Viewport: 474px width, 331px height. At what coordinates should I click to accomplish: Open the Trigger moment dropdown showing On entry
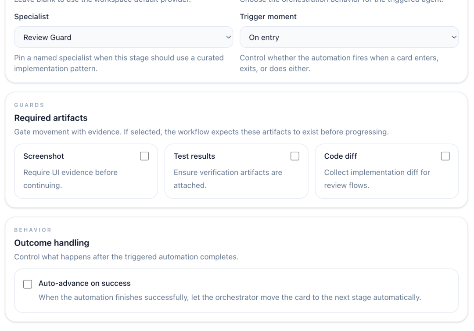(349, 37)
